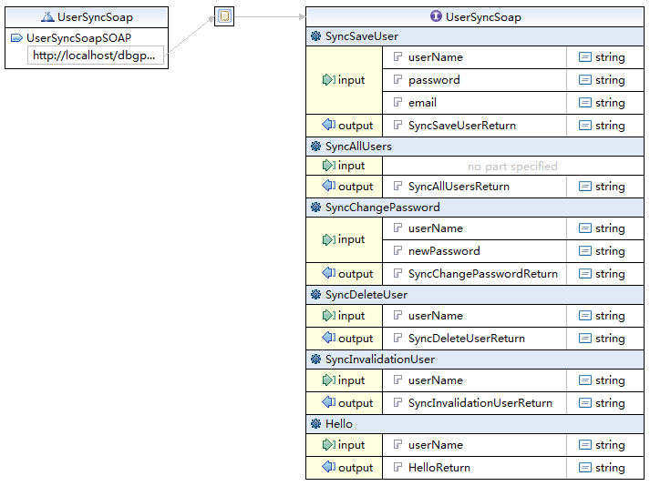Select the userName part under SyncInvalidationUser
Image resolution: width=650 pixels, height=486 pixels.
(435, 380)
